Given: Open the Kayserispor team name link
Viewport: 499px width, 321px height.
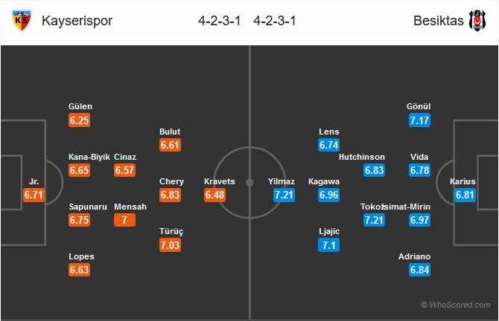Looking at the screenshot, I should pyautogui.click(x=77, y=21).
